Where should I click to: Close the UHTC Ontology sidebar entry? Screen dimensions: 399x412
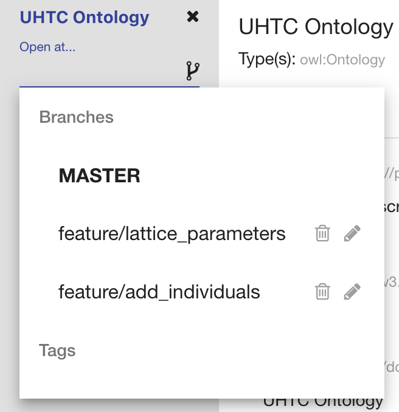pos(193,17)
